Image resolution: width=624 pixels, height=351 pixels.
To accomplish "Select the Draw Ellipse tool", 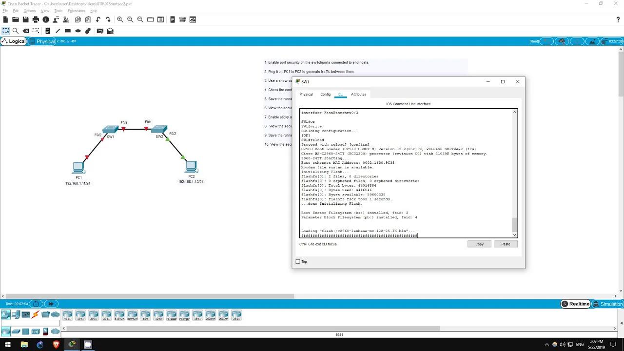I will 78,31.
